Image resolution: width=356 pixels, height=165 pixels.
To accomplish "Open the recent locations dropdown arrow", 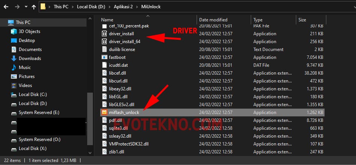I will point(26,6).
